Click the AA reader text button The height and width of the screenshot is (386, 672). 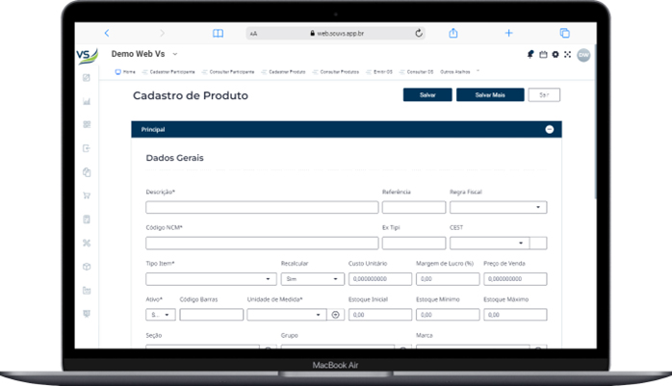[254, 34]
